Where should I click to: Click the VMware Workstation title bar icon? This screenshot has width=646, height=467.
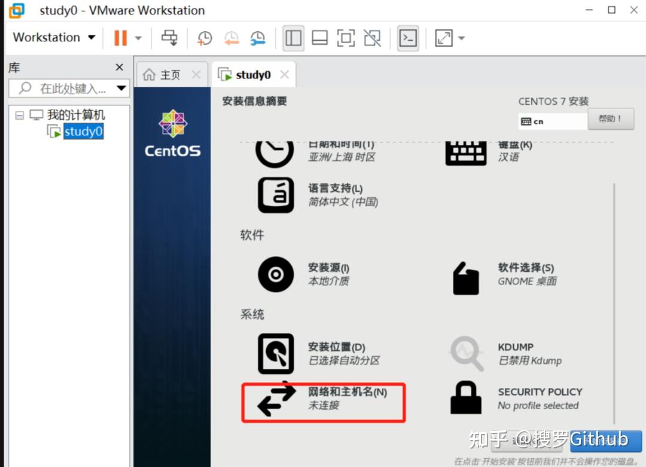tap(17, 10)
